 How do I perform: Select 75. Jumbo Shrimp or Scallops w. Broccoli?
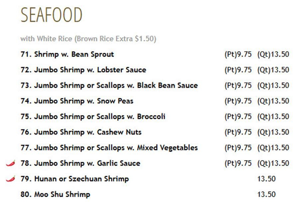click(93, 116)
